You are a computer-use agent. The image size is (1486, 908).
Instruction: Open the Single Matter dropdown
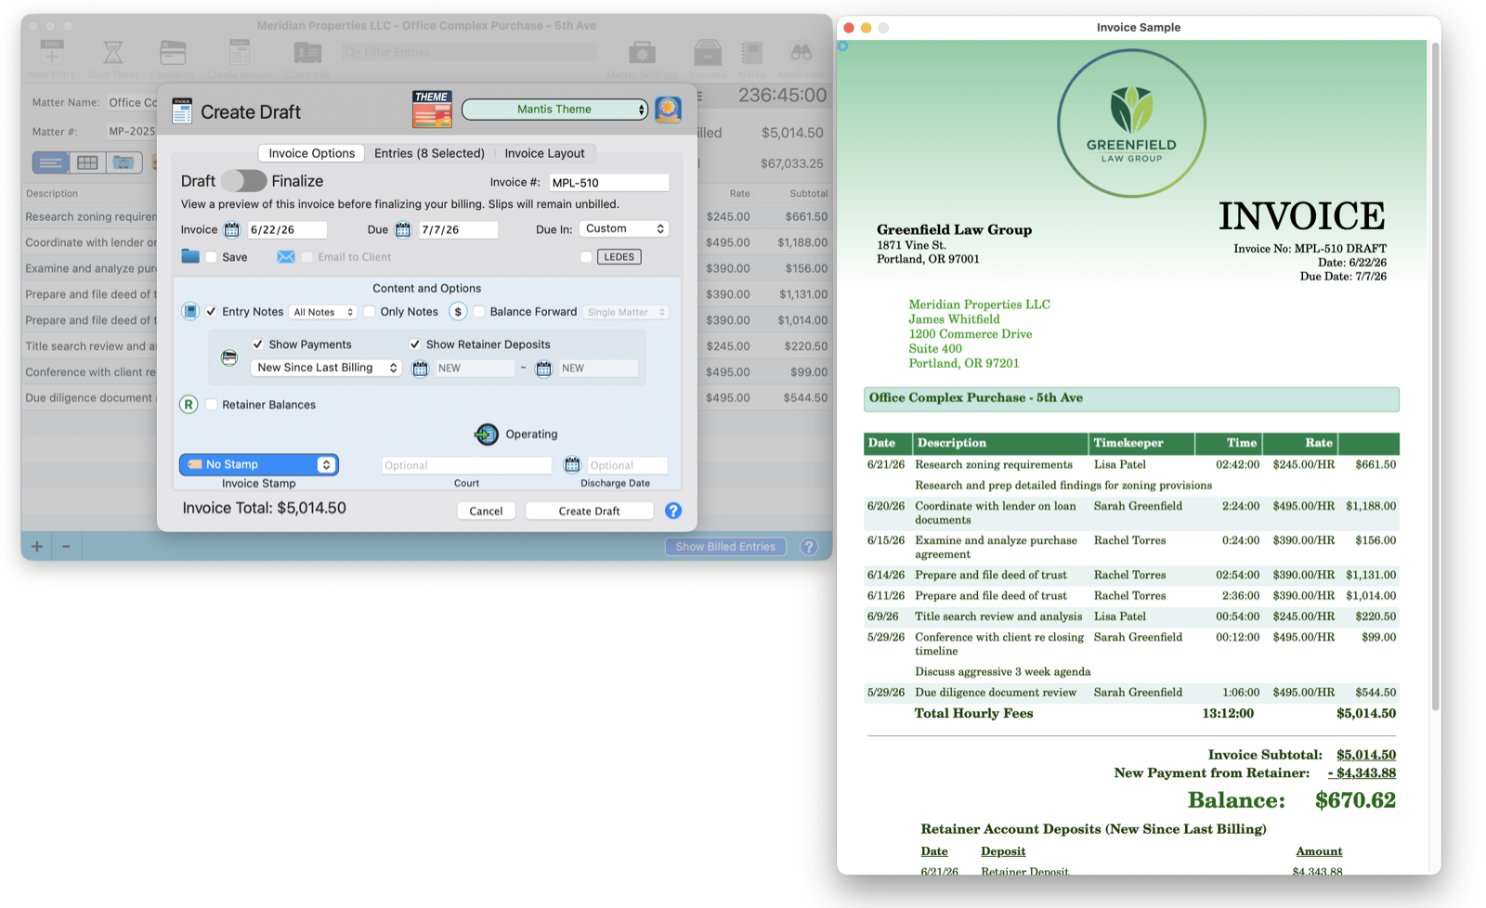[626, 312]
